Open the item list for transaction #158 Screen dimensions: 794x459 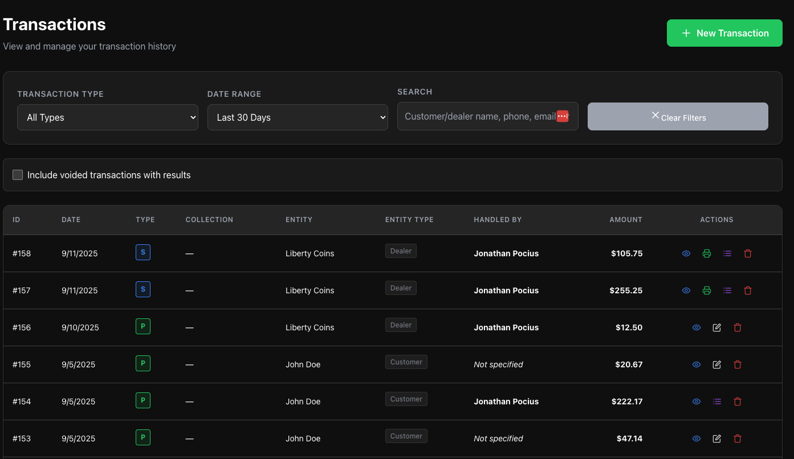tap(727, 253)
